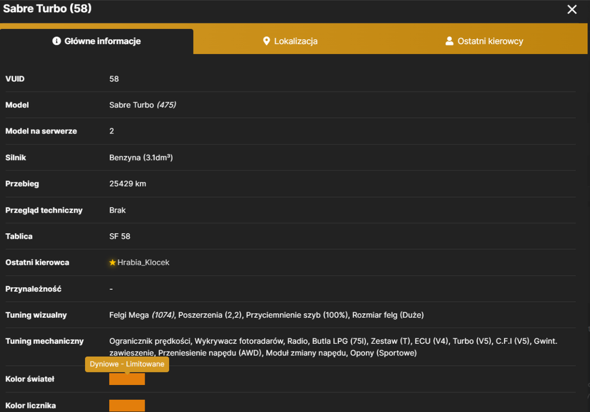Click the dialog title Sabre Turbo (58)

tap(47, 8)
